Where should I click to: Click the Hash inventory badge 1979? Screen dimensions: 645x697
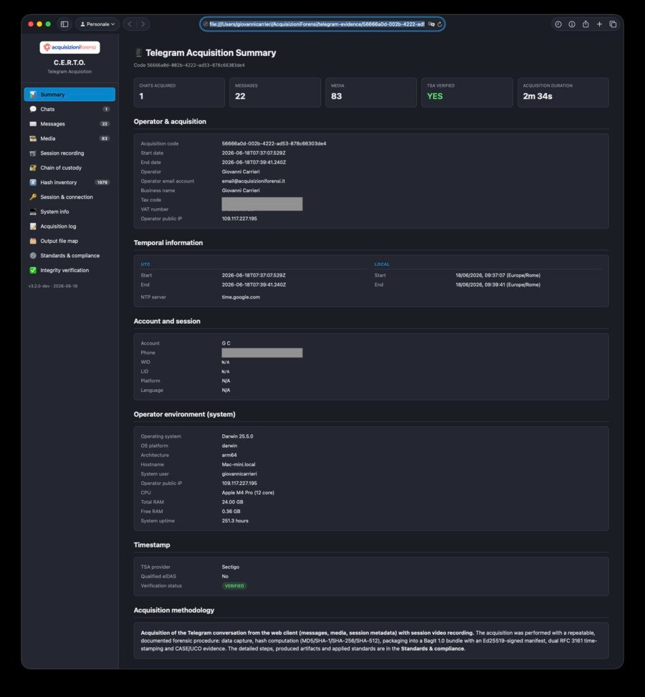(x=102, y=182)
